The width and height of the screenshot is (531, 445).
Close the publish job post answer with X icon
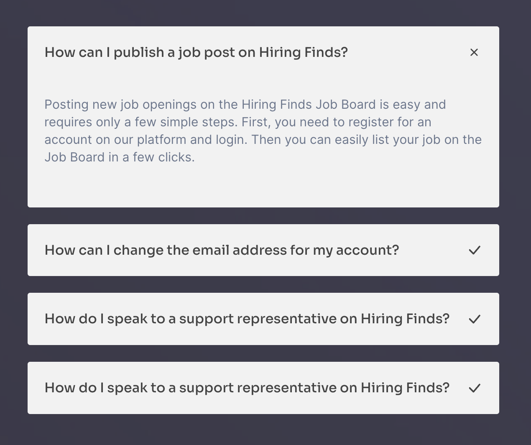click(x=474, y=52)
